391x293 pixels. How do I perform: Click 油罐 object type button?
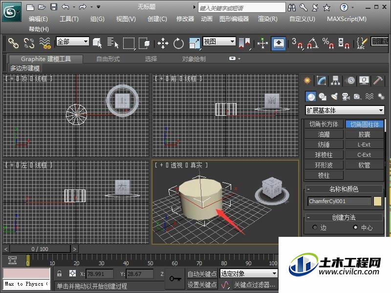coord(324,135)
